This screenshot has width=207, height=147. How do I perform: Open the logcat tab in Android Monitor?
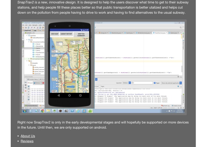(x=30, y=83)
